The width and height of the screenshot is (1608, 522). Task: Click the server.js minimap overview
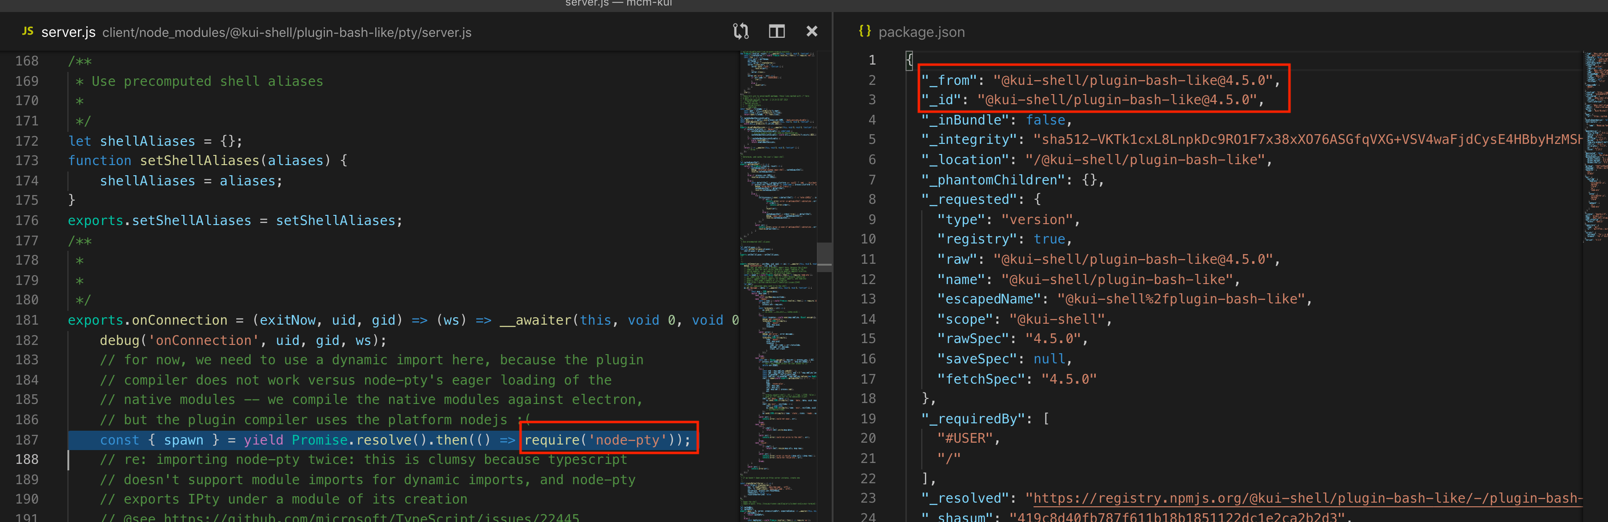pyautogui.click(x=778, y=285)
